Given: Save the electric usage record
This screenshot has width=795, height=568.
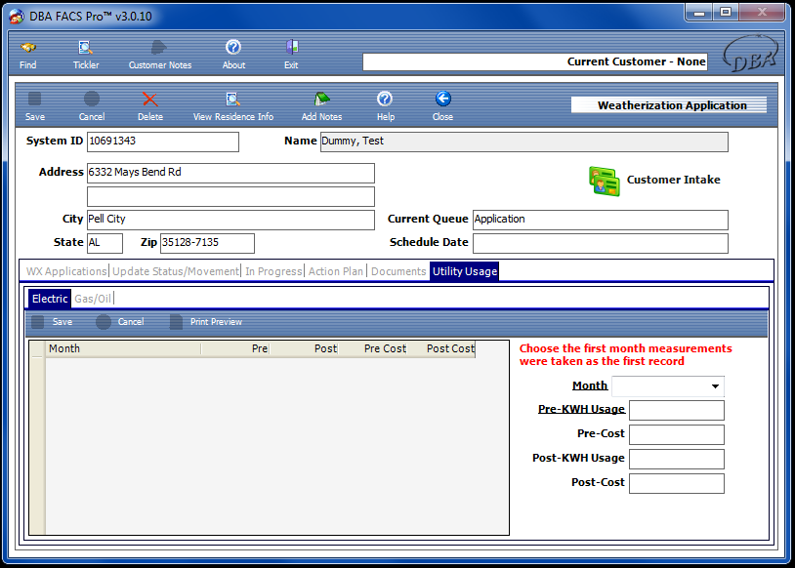Looking at the screenshot, I should 52,322.
